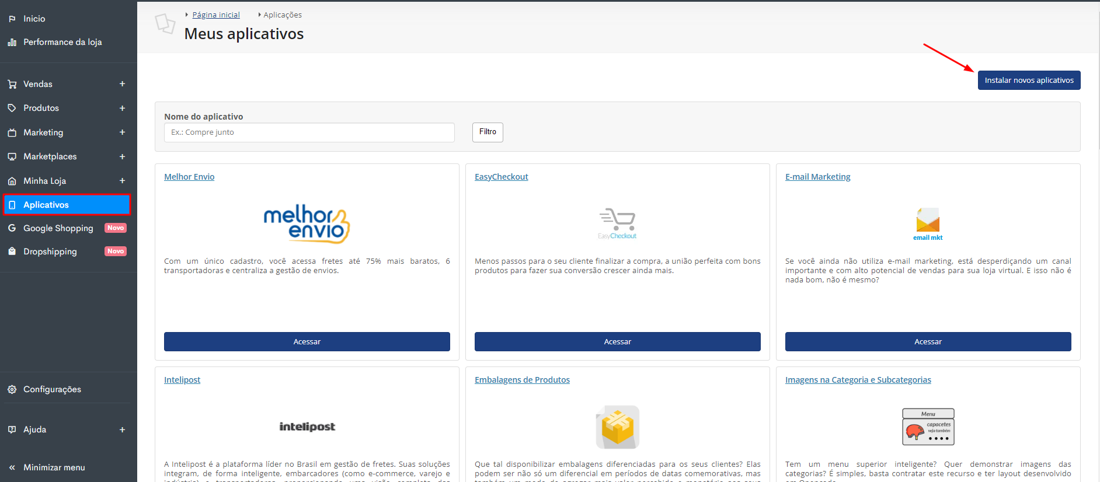This screenshot has height=482, width=1100.
Task: Select Aplicativos in the sidebar
Action: tap(67, 205)
